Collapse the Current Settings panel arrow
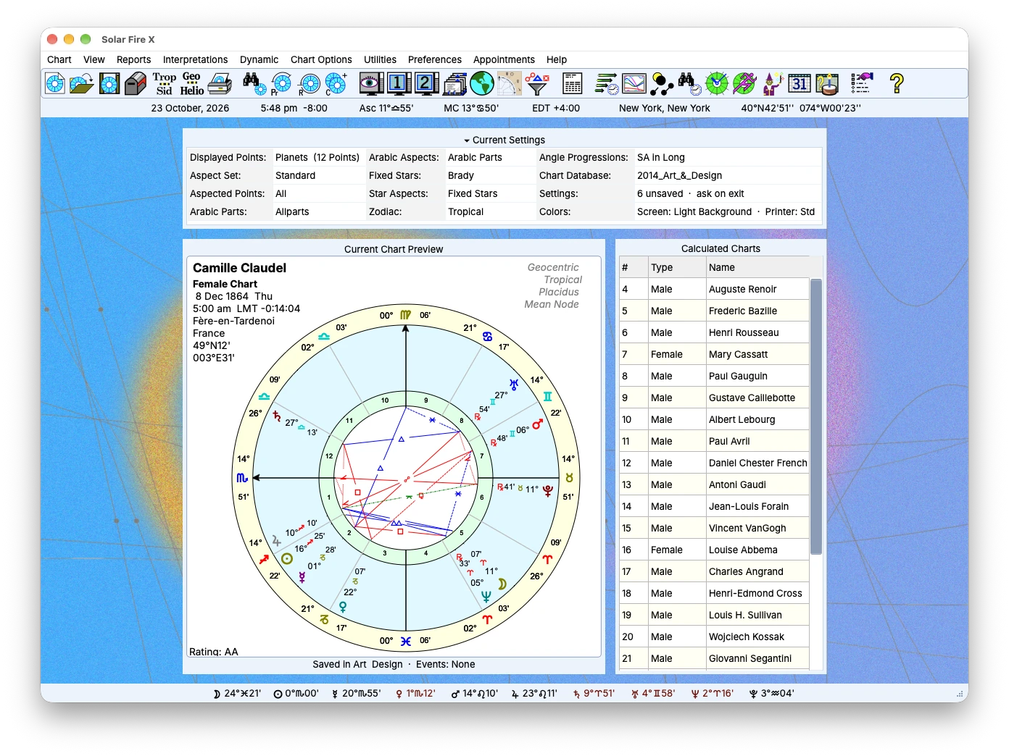The width and height of the screenshot is (1009, 756). [x=467, y=140]
